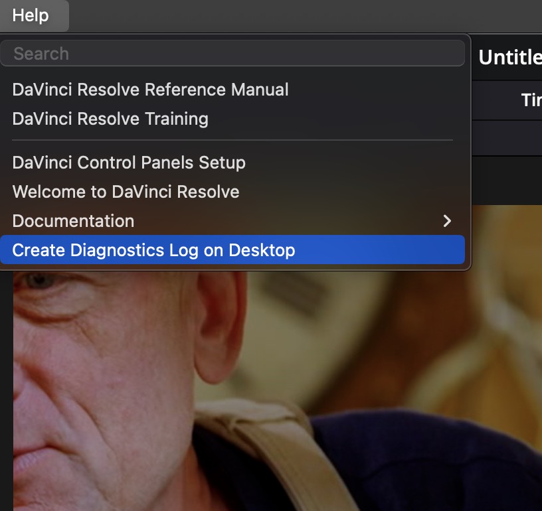Open DaVinci Resolve Reference Manual

click(x=150, y=90)
